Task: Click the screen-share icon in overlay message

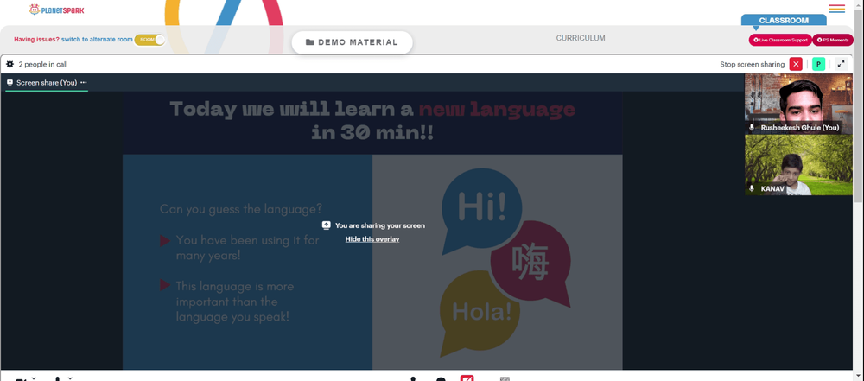Action: pos(327,225)
